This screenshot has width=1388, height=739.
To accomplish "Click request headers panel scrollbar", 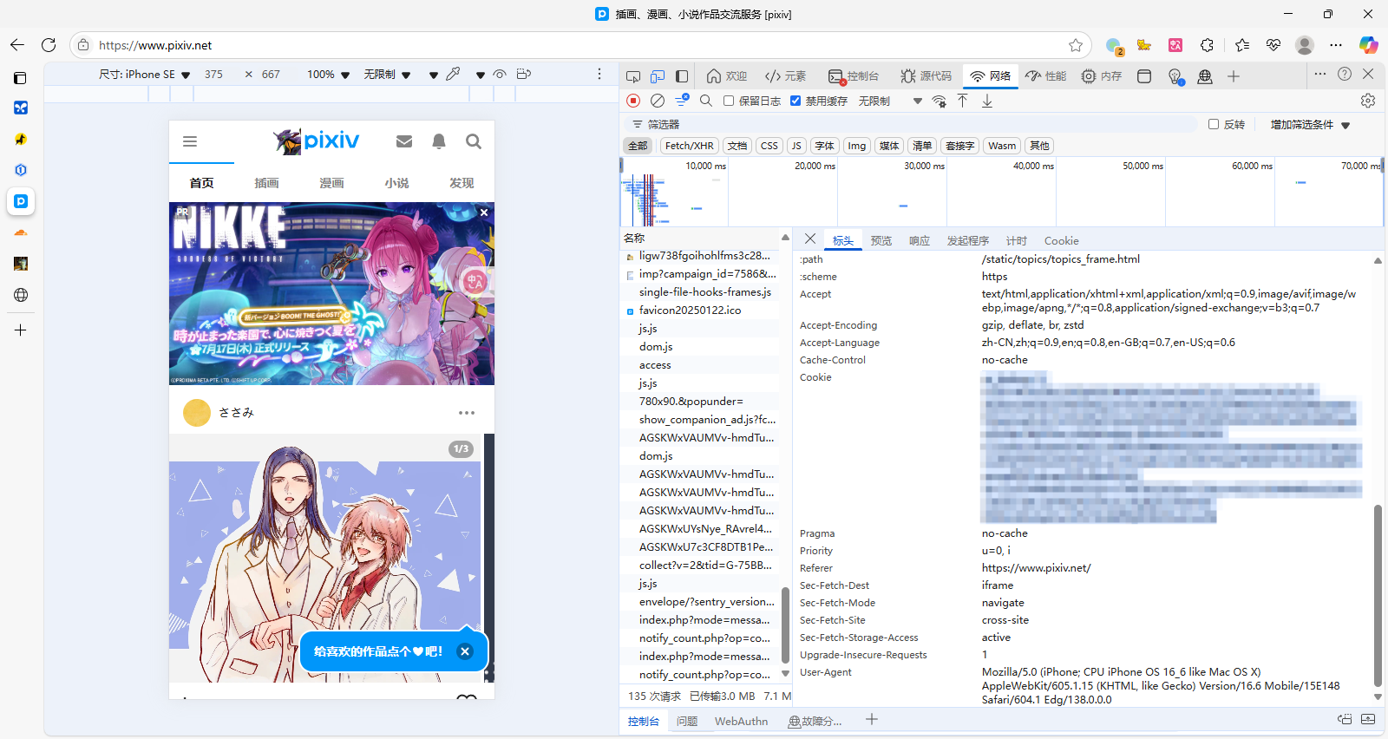I will pyautogui.click(x=1378, y=594).
